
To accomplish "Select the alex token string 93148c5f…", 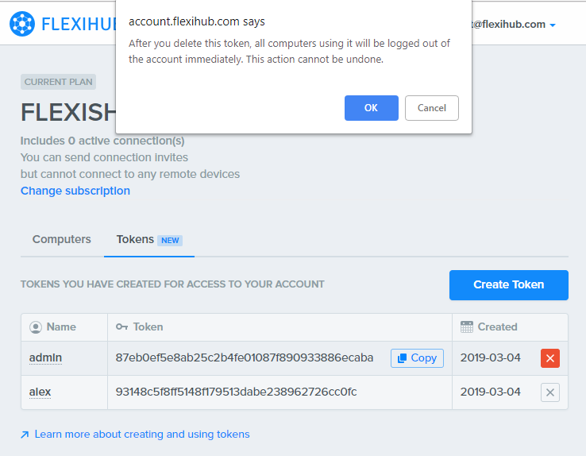I will click(236, 392).
